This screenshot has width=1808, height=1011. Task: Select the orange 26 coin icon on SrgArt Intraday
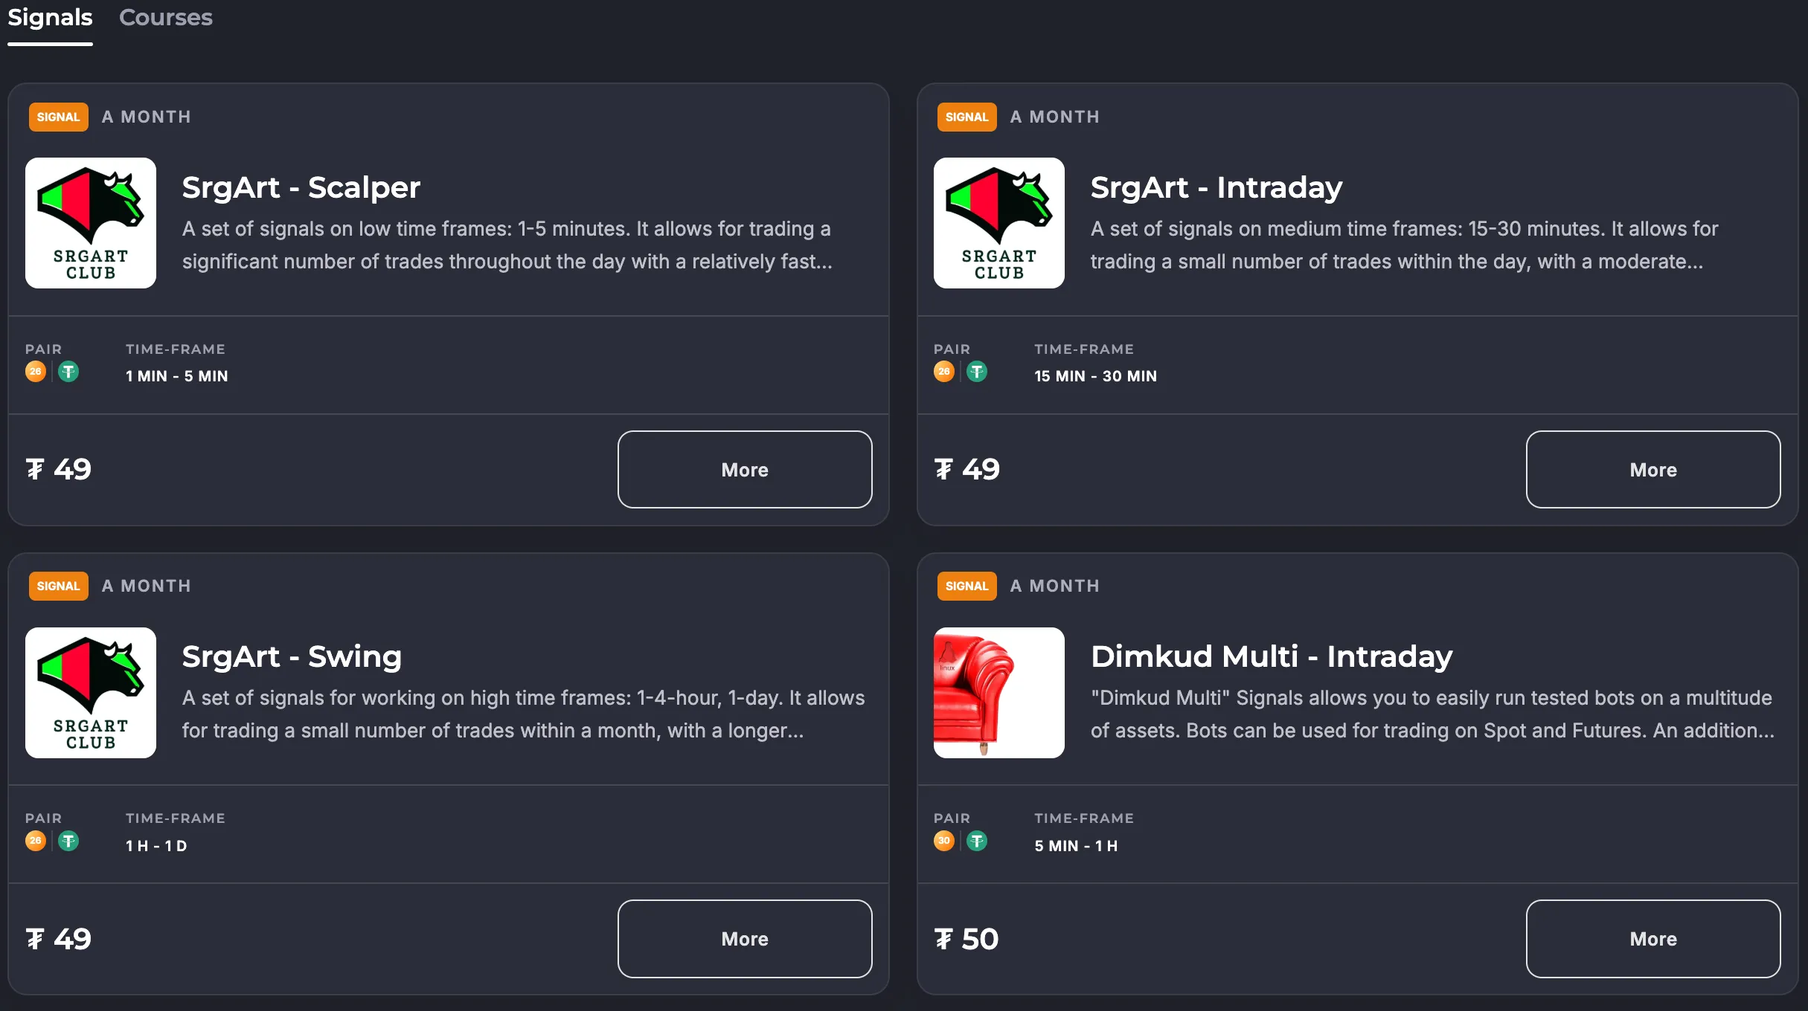[943, 372]
